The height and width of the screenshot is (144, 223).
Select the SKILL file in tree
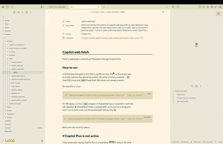(16, 72)
